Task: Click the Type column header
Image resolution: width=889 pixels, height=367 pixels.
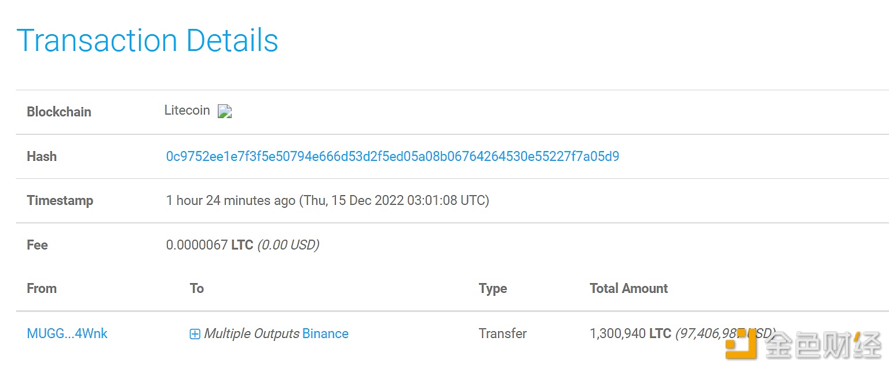Action: pyautogui.click(x=493, y=288)
